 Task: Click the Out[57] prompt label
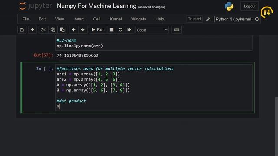point(43,55)
